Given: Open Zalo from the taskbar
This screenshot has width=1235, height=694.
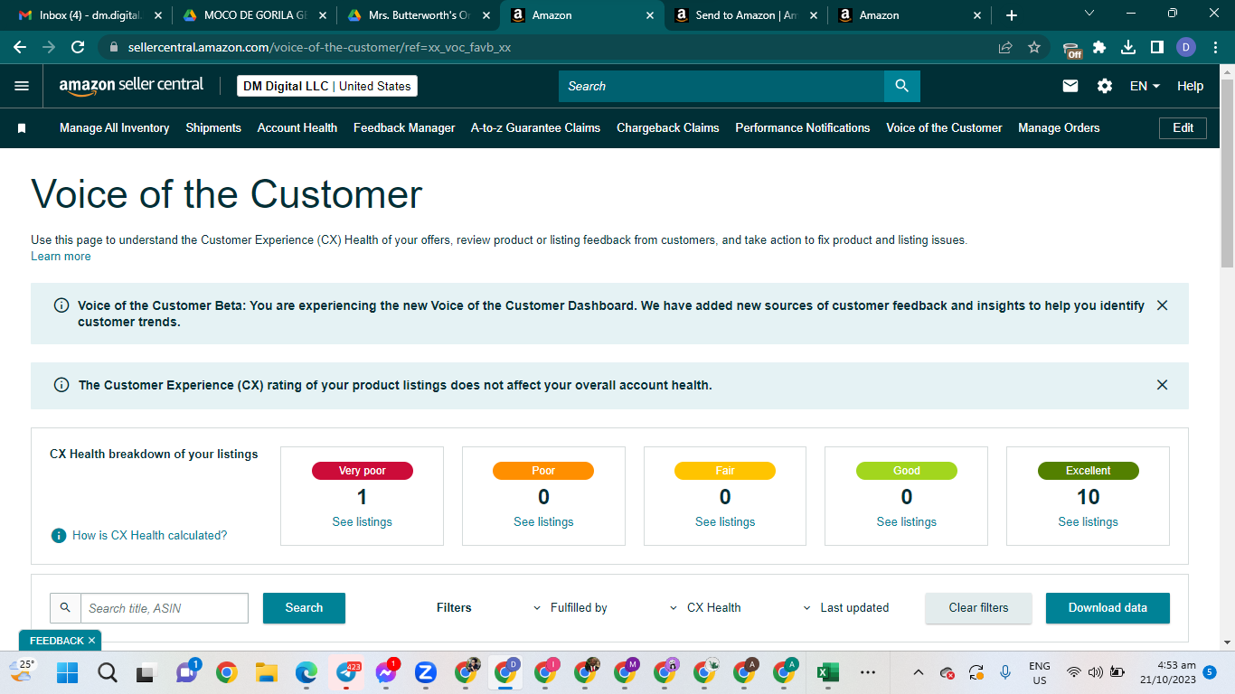Looking at the screenshot, I should click(426, 672).
